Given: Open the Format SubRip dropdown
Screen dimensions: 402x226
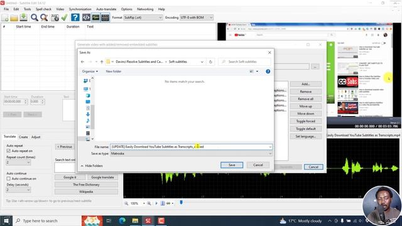Looking at the screenshot, I should point(143,18).
